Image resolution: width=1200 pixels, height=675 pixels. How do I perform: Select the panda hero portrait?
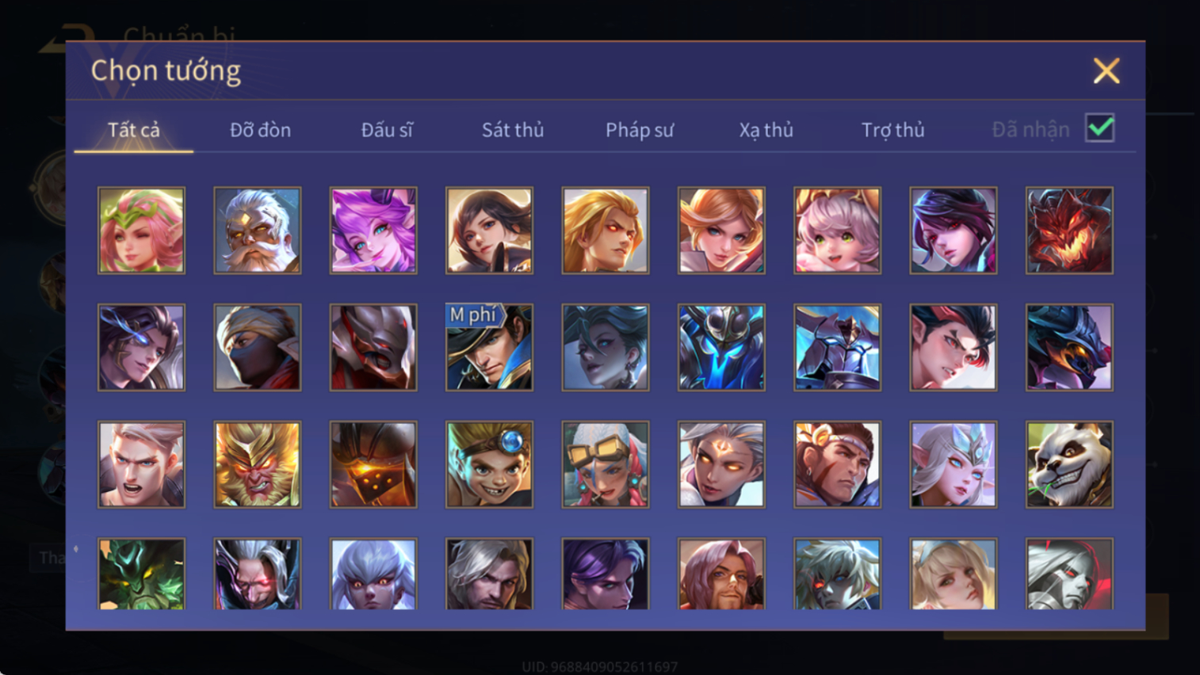tap(1069, 464)
